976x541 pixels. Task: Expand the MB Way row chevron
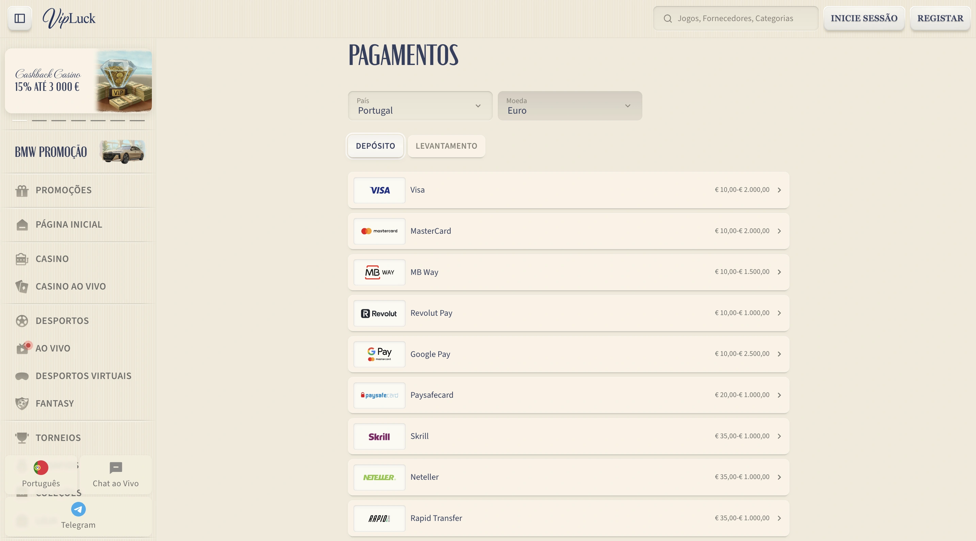[780, 272]
